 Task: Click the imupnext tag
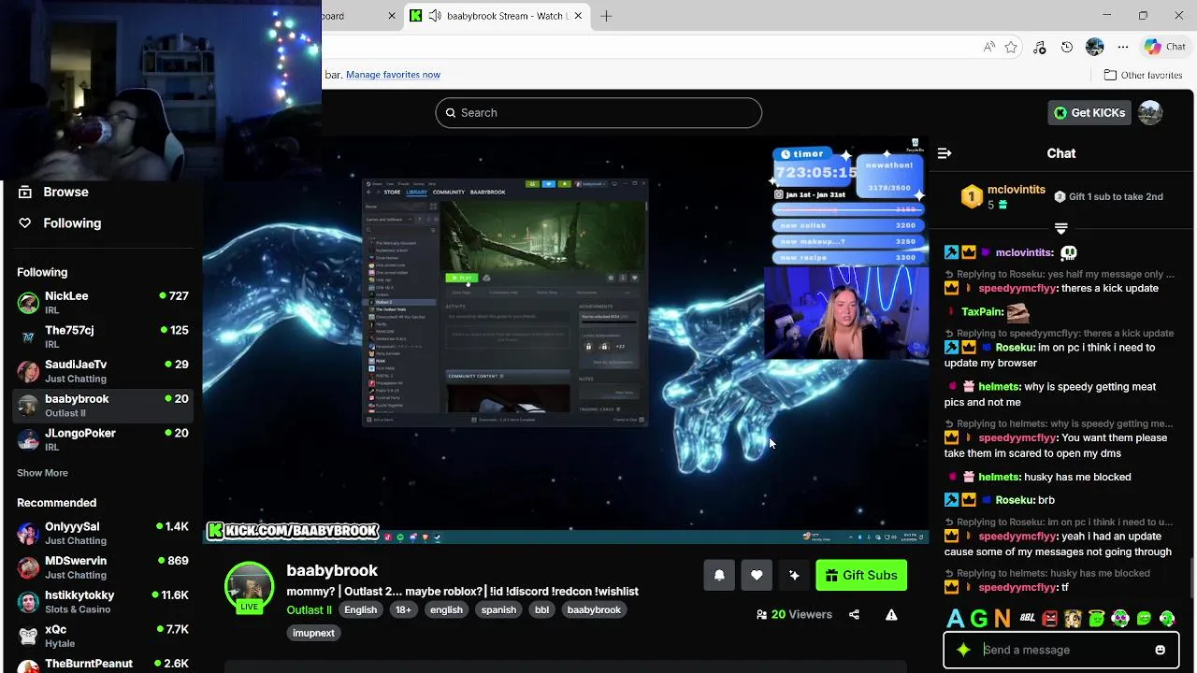point(313,633)
